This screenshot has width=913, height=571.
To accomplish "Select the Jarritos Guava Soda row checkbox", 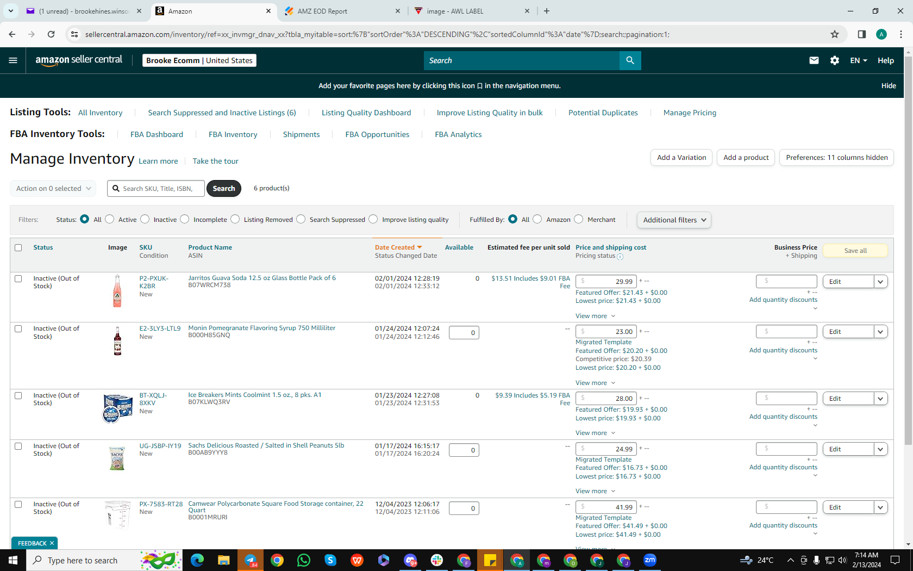I will (18, 278).
